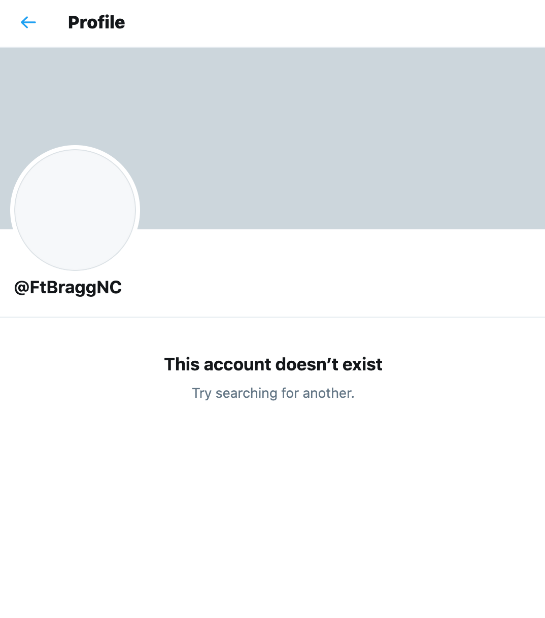
Task: Click "Bragg" within the account handle
Action: [71, 288]
